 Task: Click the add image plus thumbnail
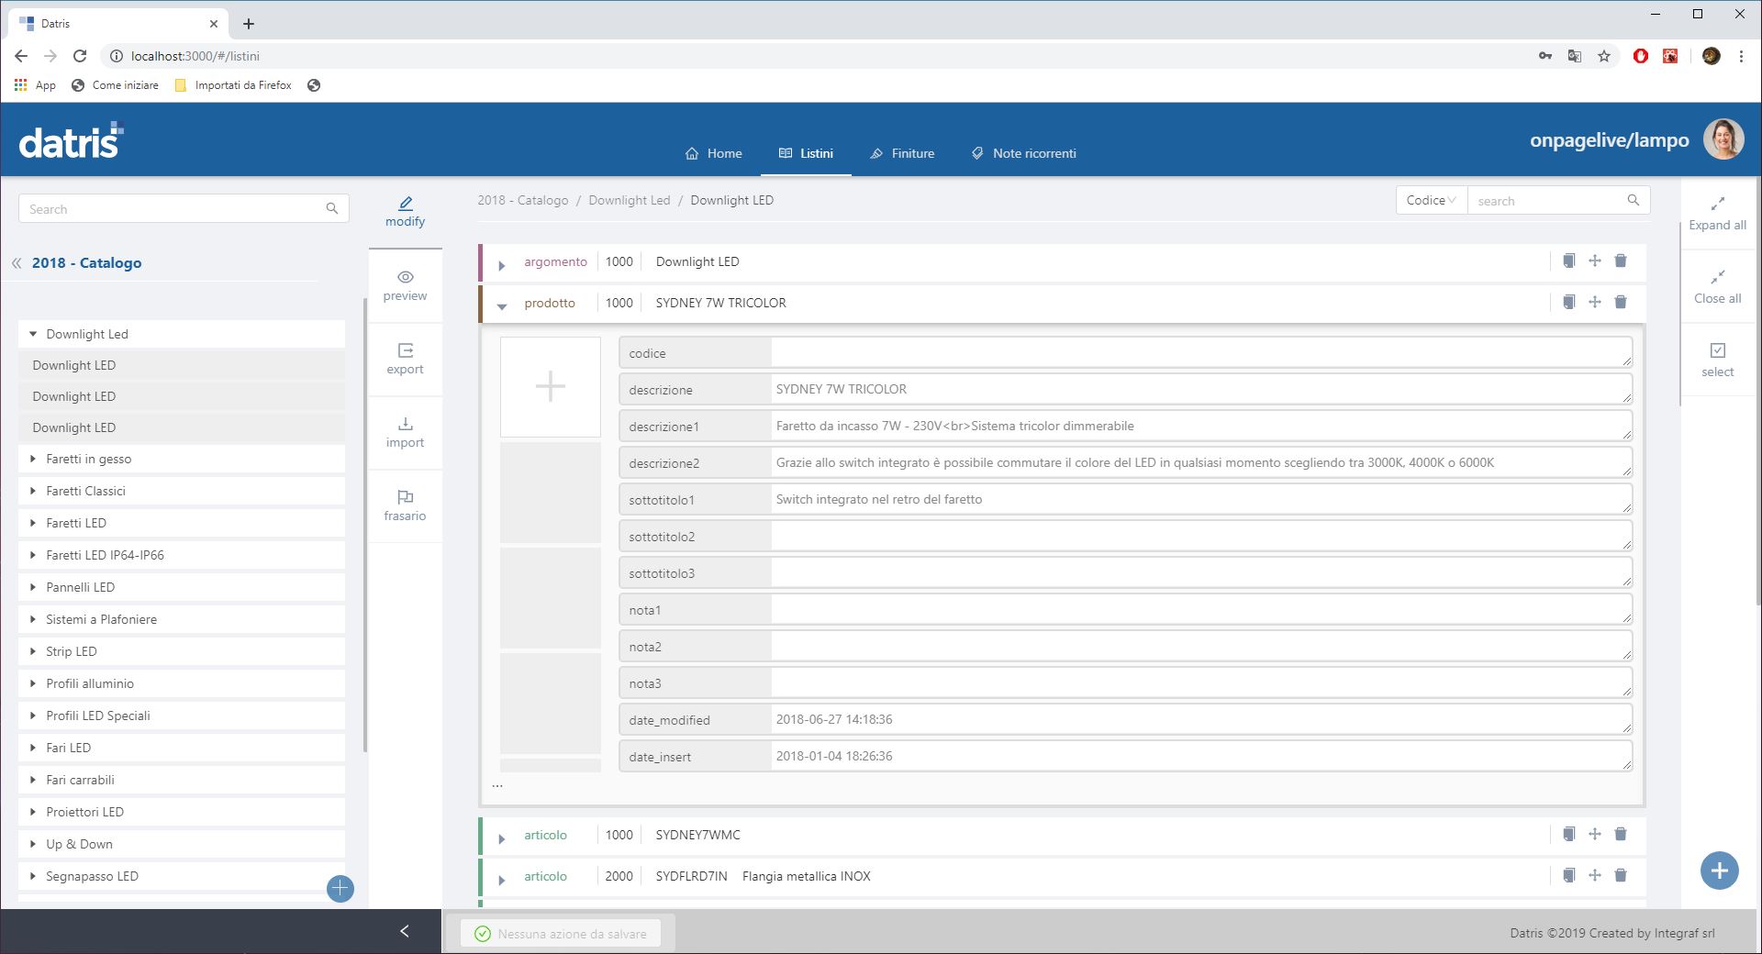550,386
